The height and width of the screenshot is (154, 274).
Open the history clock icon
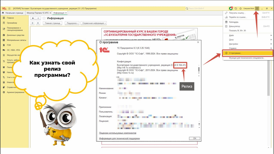(x=236, y=8)
